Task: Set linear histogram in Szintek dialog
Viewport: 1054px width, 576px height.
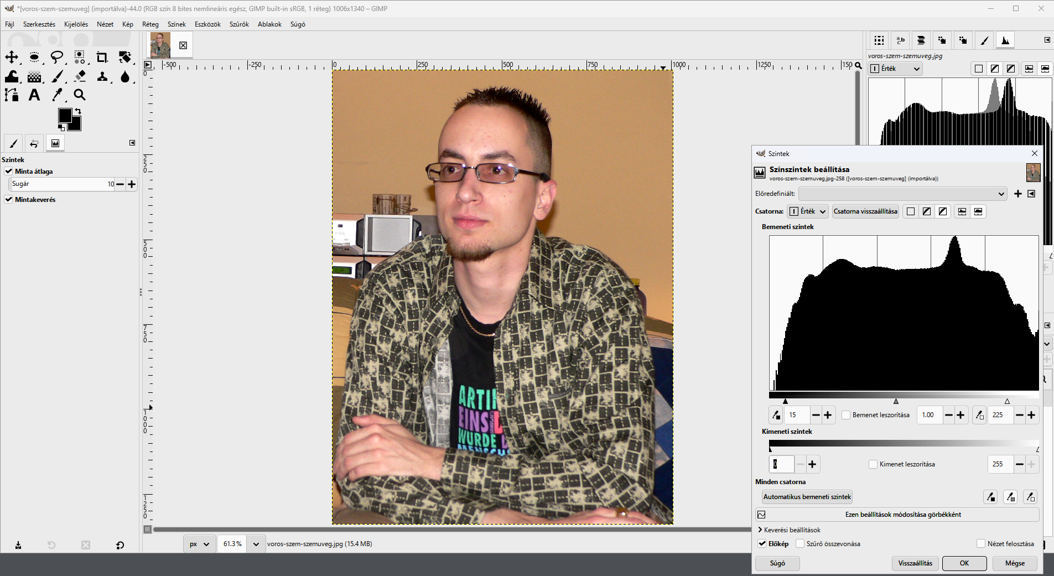Action: 962,211
